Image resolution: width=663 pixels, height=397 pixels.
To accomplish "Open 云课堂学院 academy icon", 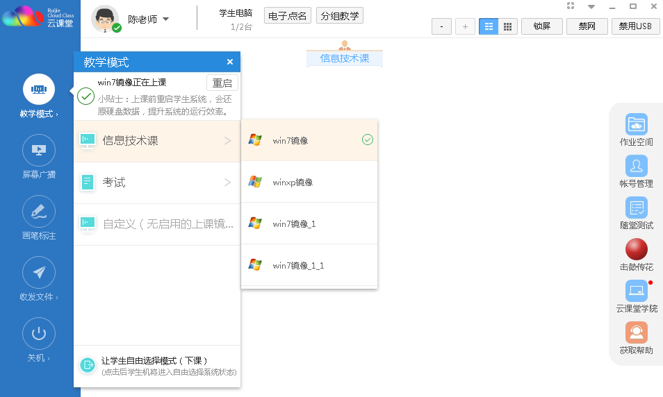I will pyautogui.click(x=636, y=291).
